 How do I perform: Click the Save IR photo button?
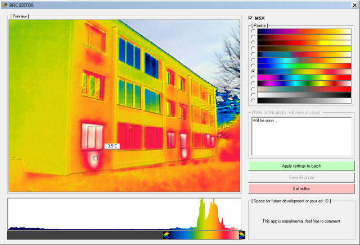(x=301, y=177)
